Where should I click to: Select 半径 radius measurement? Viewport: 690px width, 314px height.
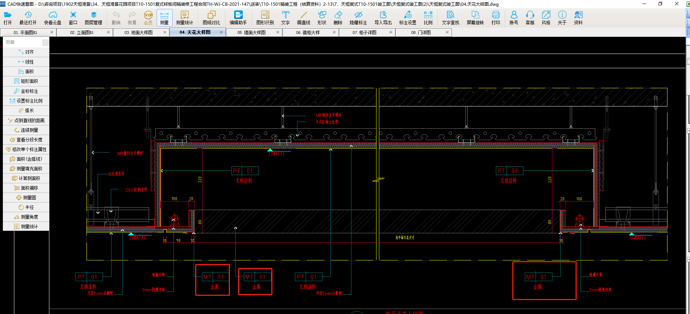(x=26, y=207)
